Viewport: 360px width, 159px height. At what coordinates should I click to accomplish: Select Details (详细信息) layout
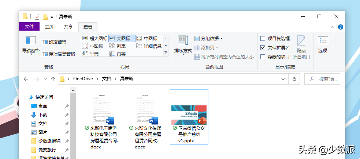coord(149,46)
